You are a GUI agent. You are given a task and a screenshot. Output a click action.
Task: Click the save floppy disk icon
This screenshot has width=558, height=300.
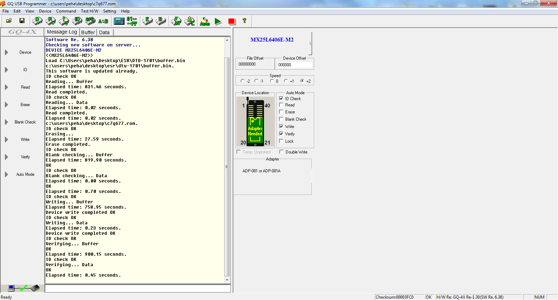click(x=22, y=21)
